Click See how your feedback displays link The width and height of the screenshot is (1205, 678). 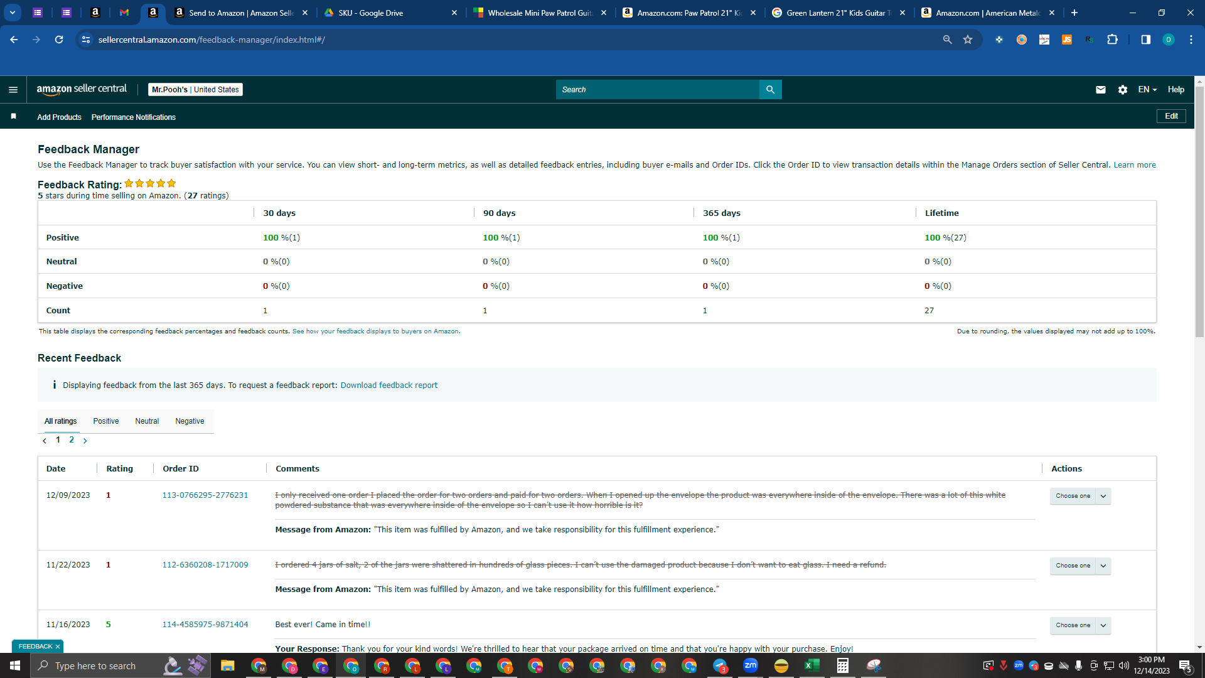(375, 331)
